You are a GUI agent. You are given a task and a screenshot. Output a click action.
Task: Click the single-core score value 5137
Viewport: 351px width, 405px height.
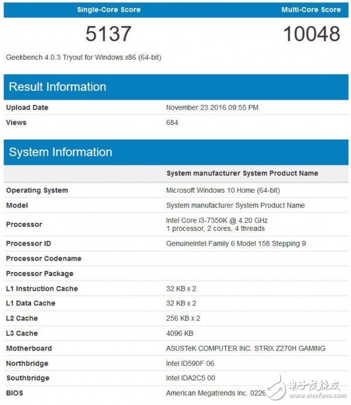pos(108,34)
